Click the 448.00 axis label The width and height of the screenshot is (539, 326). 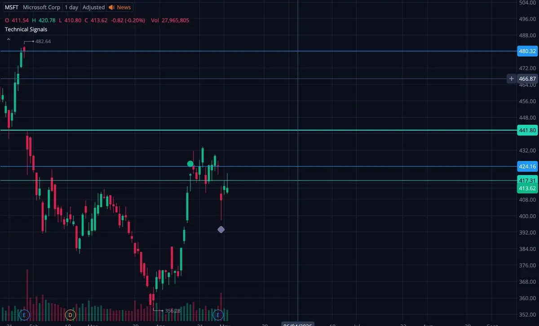click(x=527, y=117)
